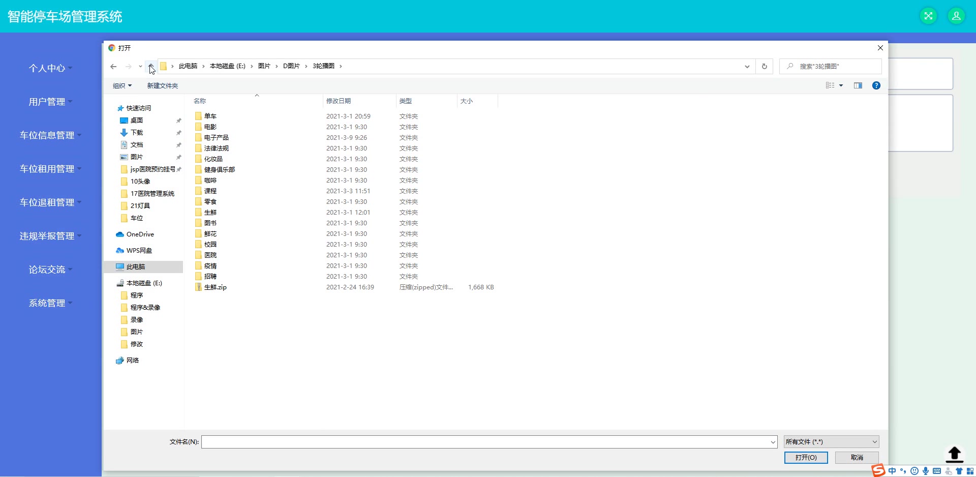Select the 电影 folder

210,127
